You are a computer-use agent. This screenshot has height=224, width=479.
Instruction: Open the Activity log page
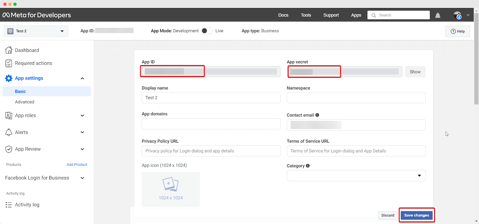point(27,205)
